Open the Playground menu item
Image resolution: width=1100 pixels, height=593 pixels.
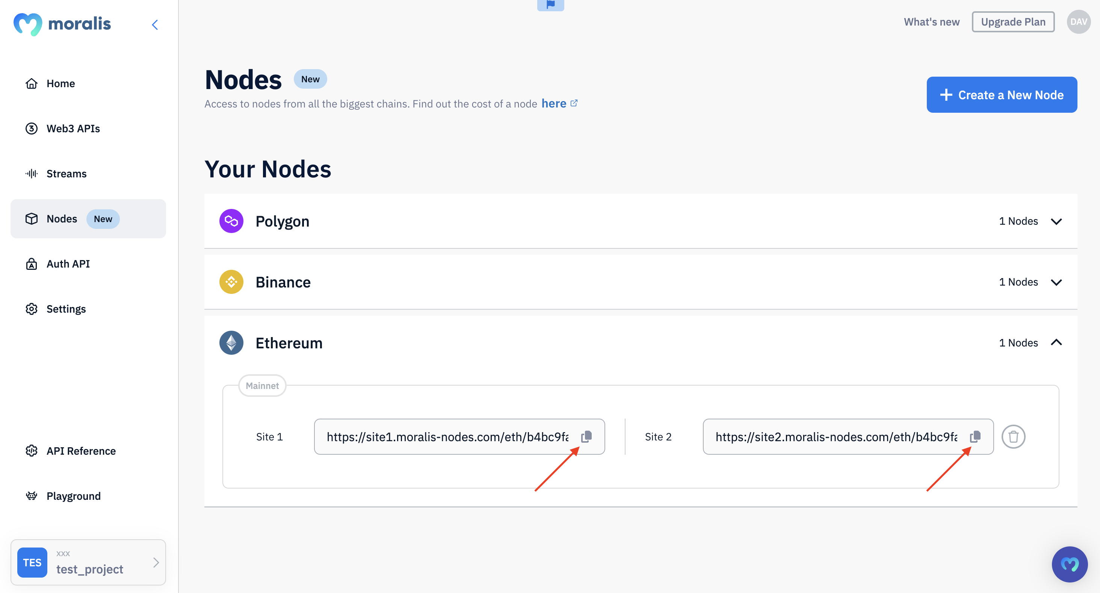(x=74, y=495)
